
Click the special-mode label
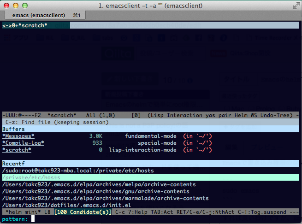click(x=157, y=143)
